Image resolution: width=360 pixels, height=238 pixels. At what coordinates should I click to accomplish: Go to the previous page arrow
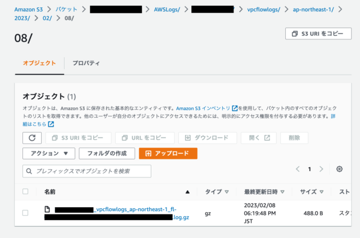[x=298, y=169]
